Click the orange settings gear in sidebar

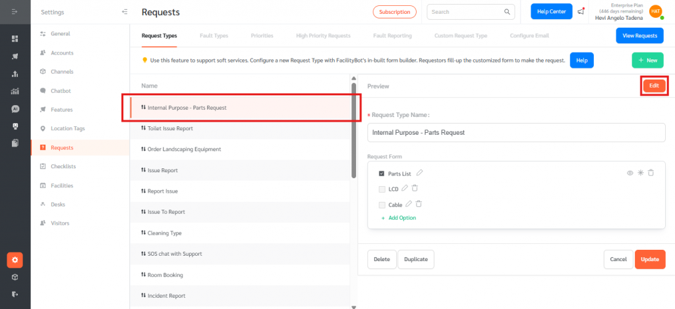[x=15, y=260]
